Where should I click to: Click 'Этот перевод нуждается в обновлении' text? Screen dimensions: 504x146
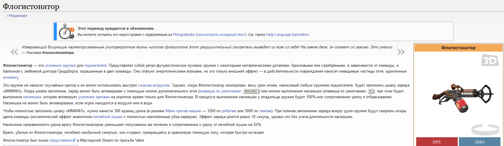click(116, 29)
